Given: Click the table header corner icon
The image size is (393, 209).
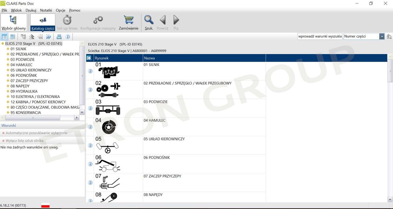Looking at the screenshot, I should point(89,58).
